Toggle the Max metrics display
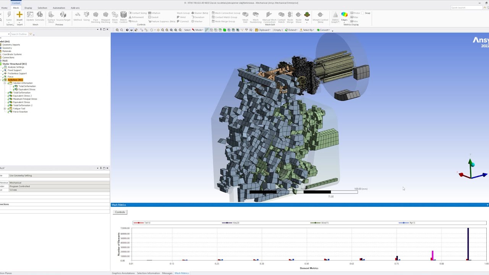 point(354,17)
